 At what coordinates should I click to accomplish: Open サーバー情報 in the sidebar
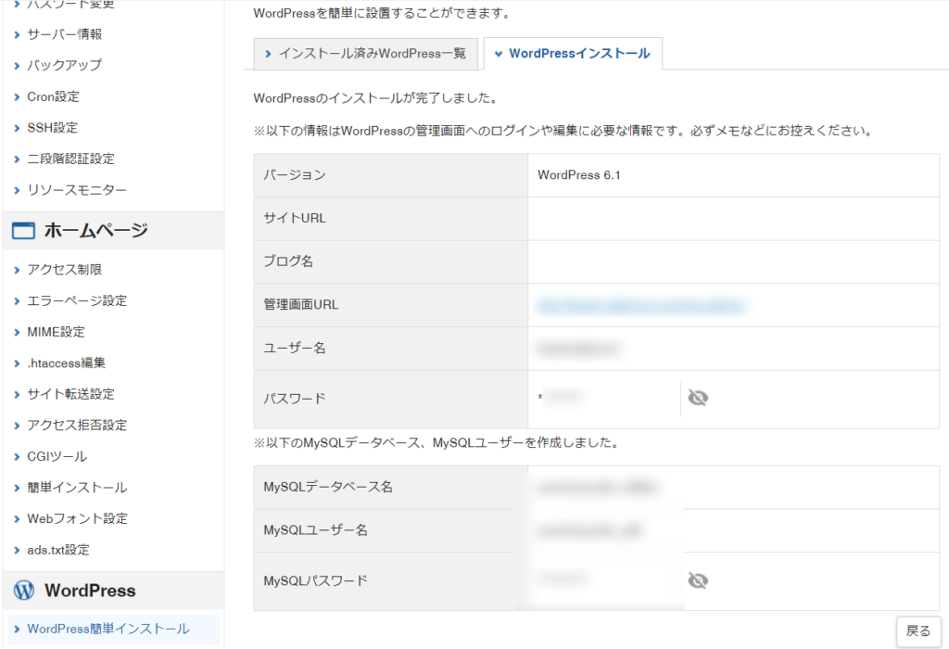[65, 34]
